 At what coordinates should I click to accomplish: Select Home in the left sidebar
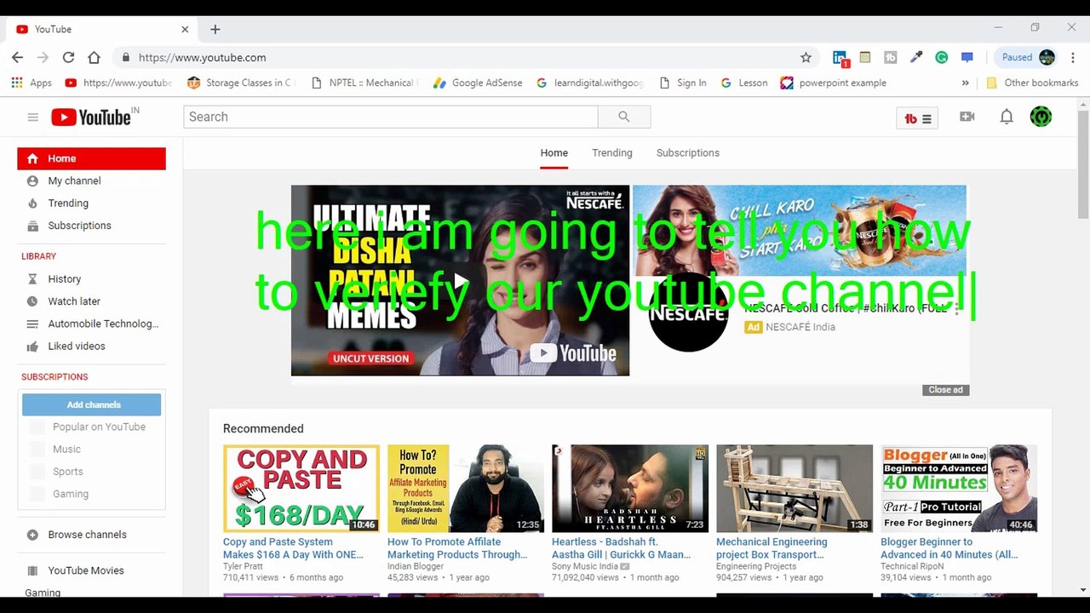pos(91,158)
